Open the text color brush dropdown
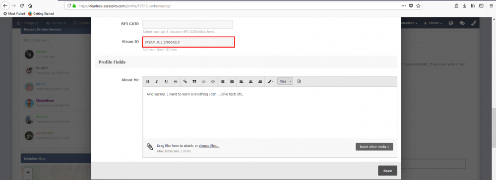Screen dimensions: 496x180 [x=270, y=81]
